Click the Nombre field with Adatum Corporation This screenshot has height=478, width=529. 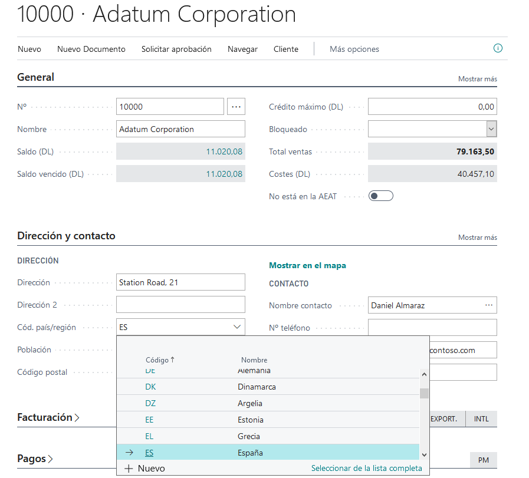click(x=180, y=129)
